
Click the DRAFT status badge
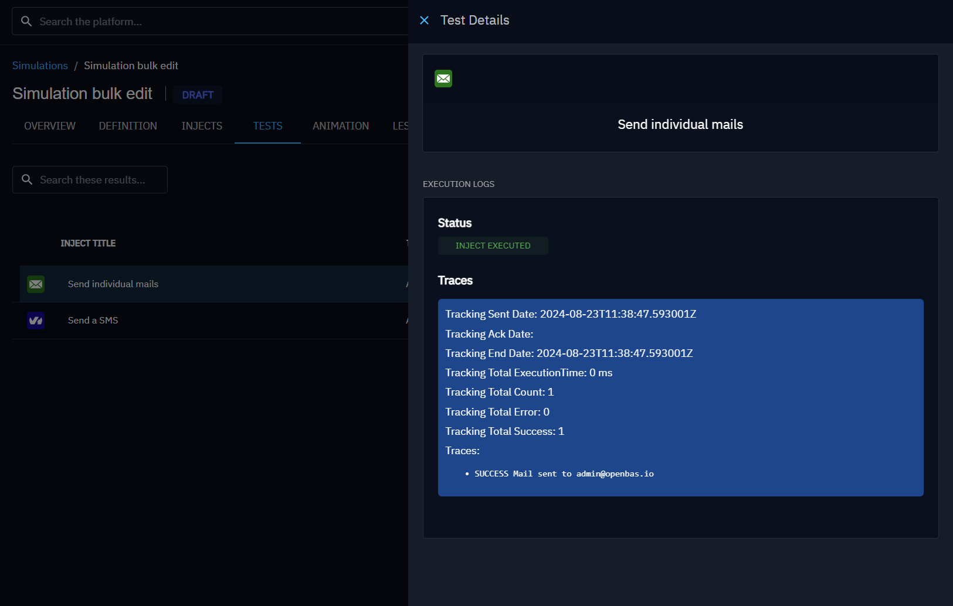(x=198, y=95)
